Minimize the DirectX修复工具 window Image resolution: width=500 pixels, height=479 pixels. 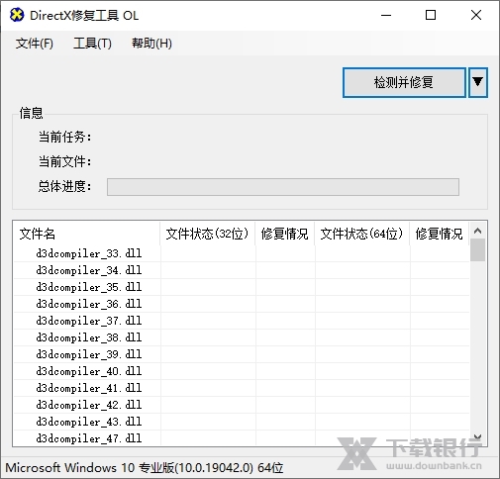[386, 15]
